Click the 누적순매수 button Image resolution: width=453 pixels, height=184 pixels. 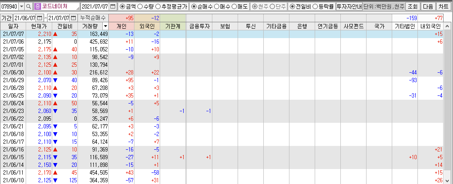click(93, 18)
